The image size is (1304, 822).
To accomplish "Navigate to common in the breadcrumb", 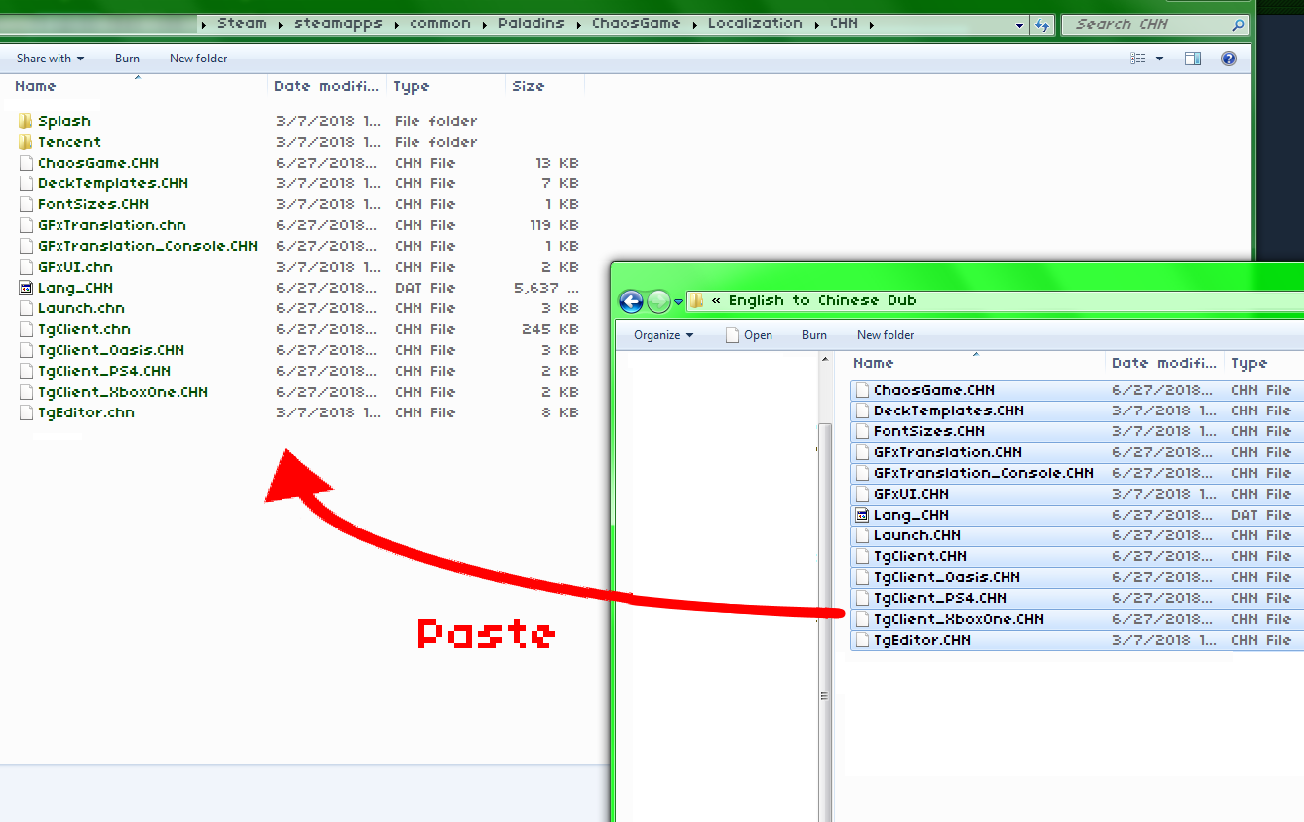I will 440,24.
